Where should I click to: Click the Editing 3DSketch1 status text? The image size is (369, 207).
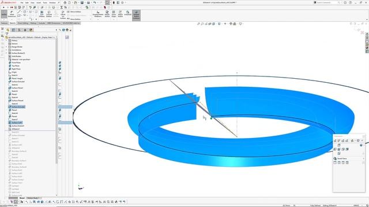tap(329, 205)
